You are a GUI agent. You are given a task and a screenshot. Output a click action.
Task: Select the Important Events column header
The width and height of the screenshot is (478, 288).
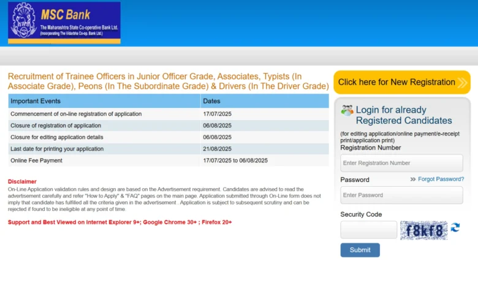104,101
